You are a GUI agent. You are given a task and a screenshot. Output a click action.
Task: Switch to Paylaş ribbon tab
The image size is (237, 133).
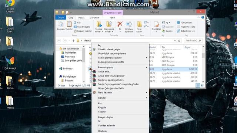point(81,18)
